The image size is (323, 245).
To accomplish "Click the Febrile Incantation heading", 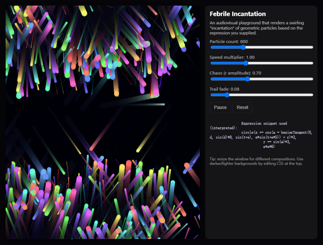I will tap(238, 14).
